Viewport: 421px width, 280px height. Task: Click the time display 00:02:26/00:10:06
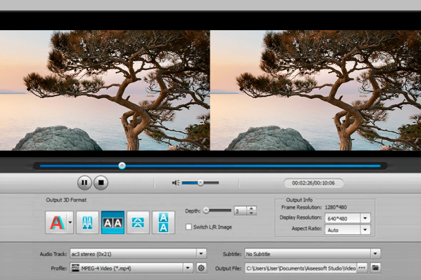coord(313,183)
